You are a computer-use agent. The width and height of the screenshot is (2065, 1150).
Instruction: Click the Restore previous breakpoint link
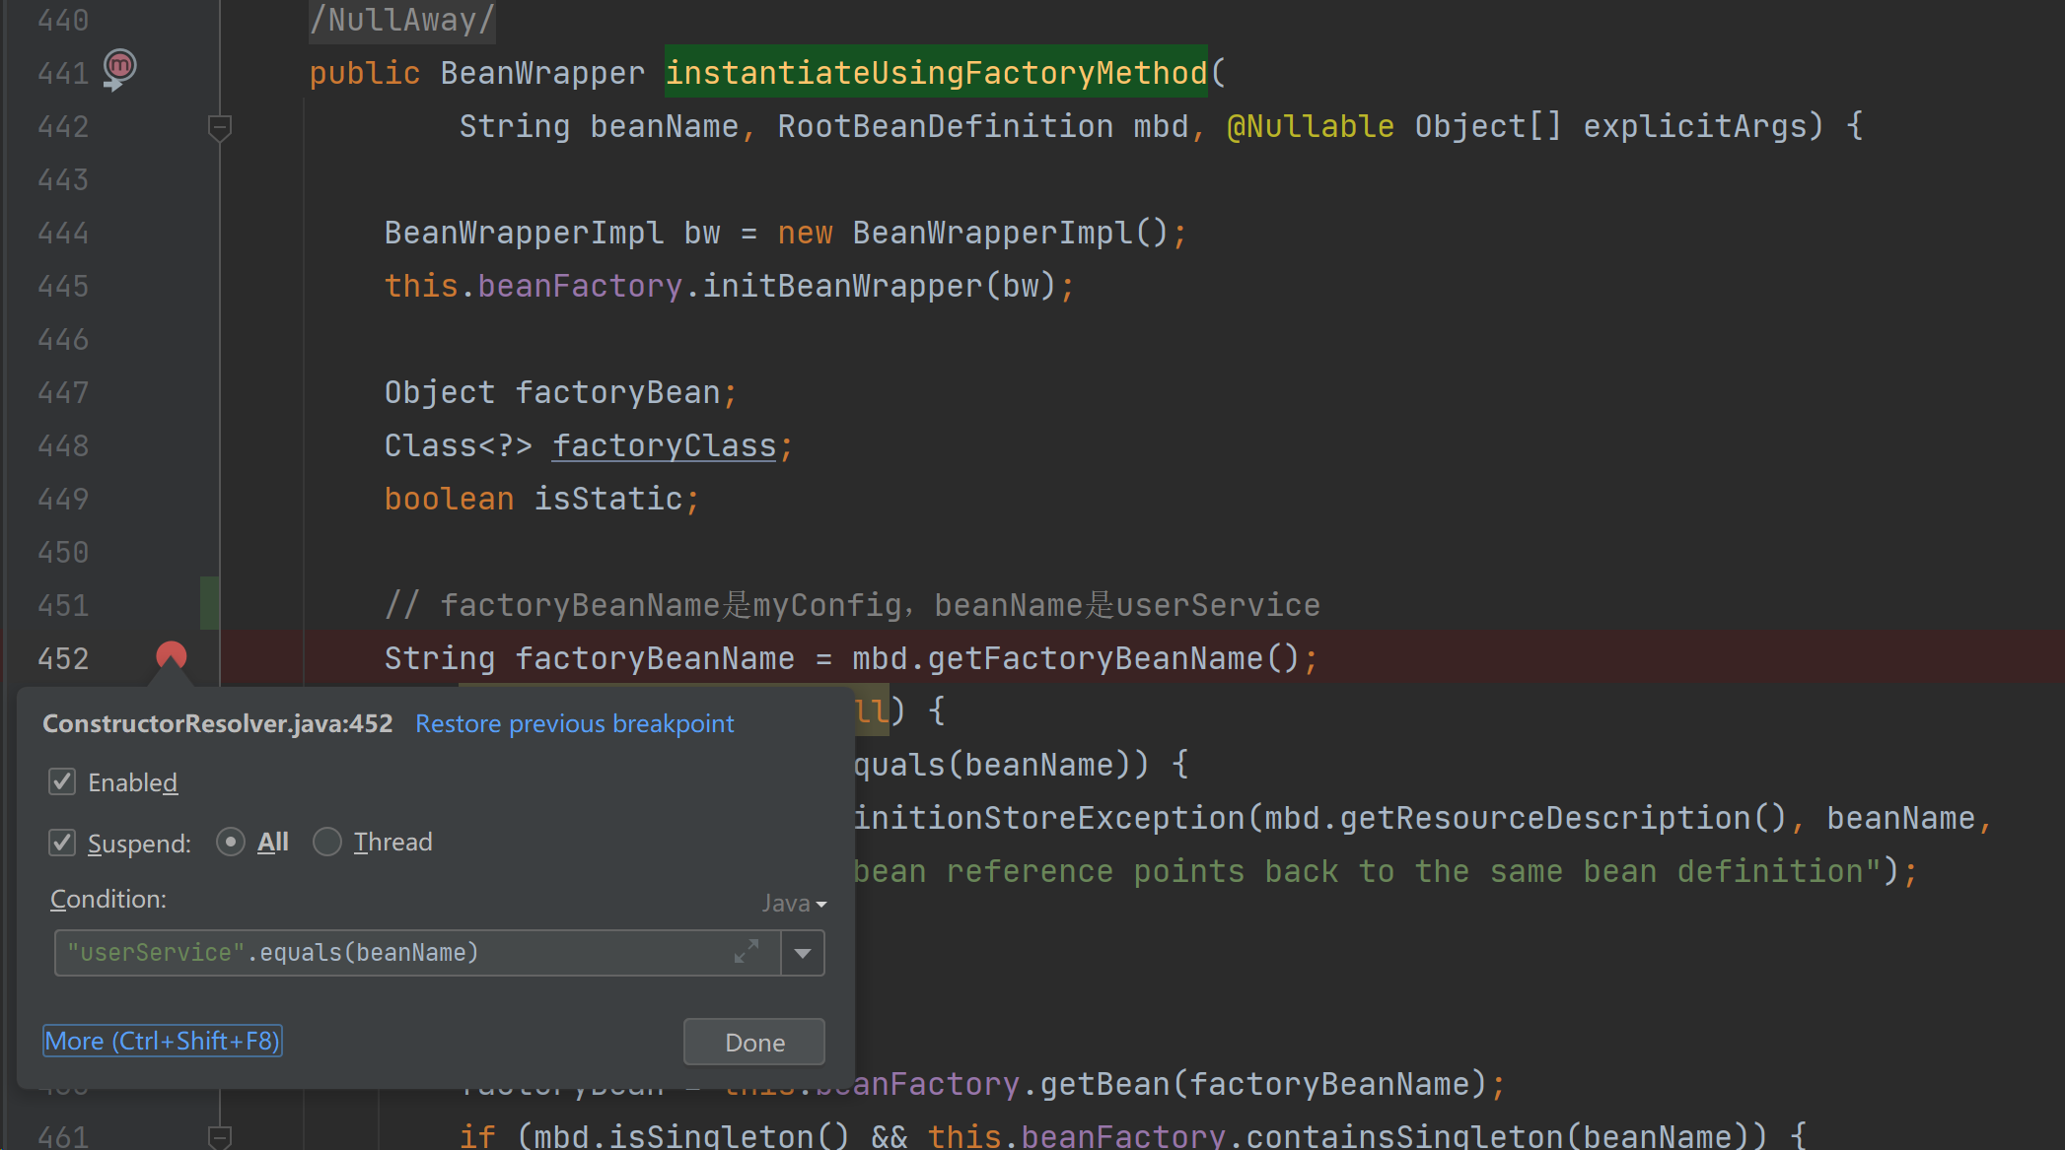pos(574,723)
